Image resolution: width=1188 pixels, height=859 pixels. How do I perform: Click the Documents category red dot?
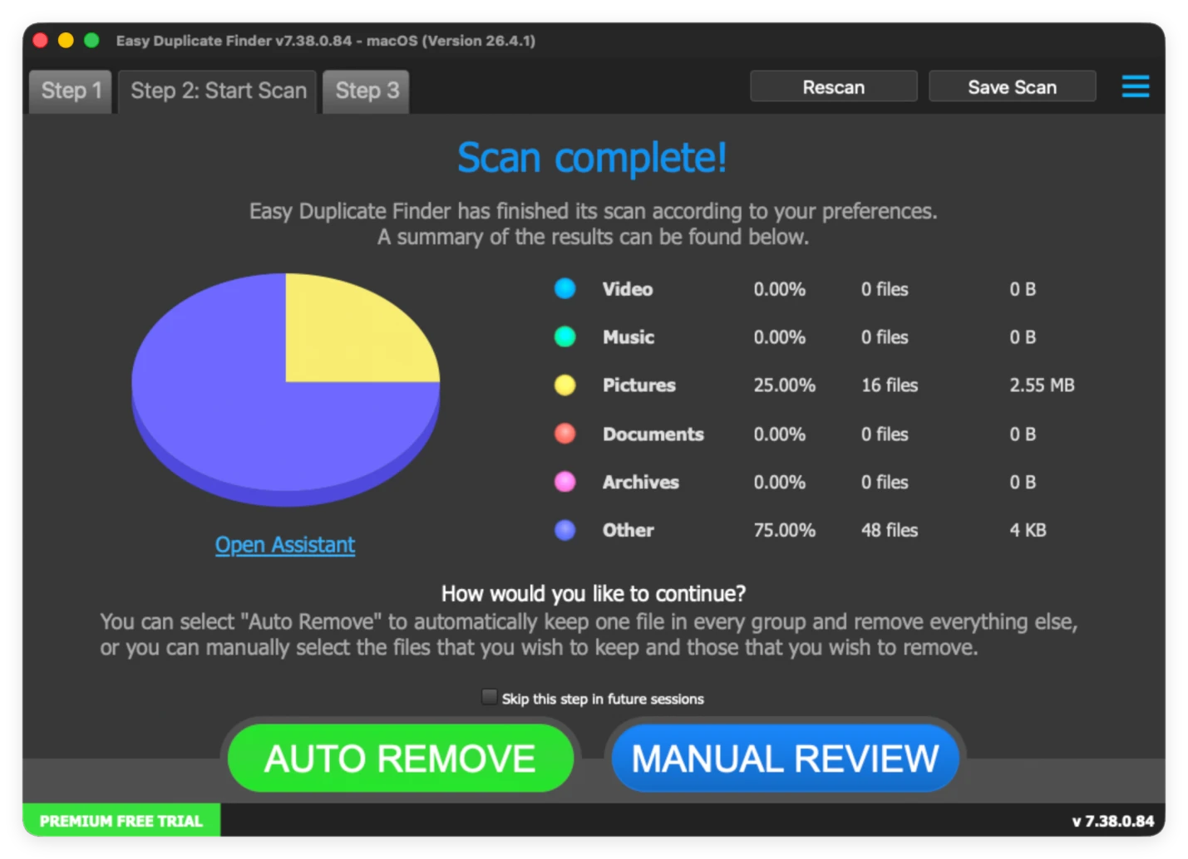pos(564,434)
